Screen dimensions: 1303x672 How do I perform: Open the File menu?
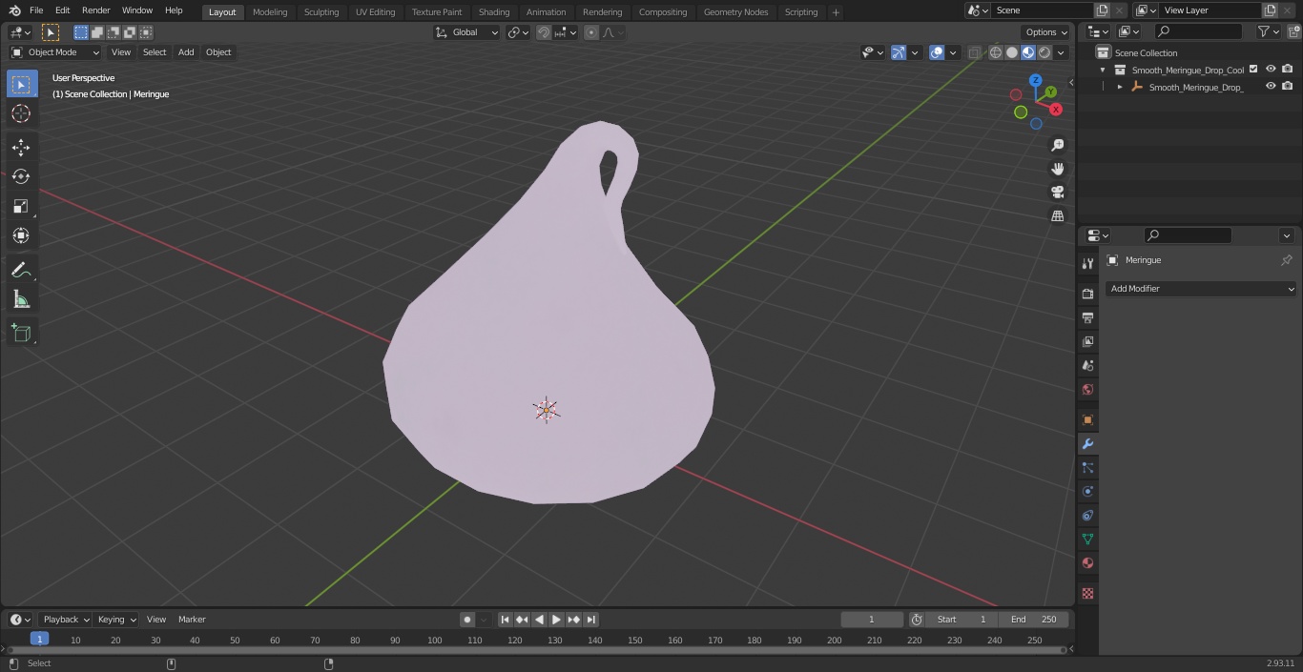click(x=36, y=10)
